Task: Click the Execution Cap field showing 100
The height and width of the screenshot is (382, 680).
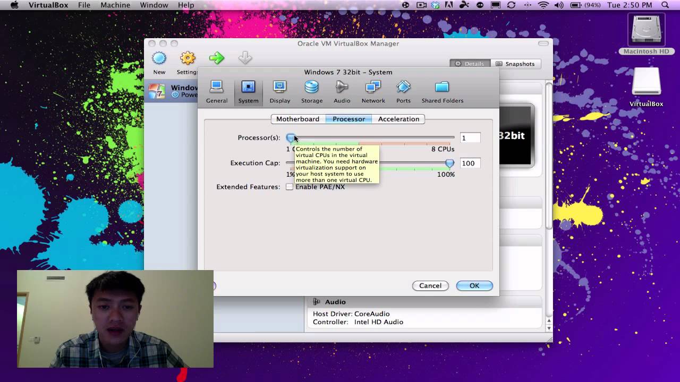Action: pos(470,163)
